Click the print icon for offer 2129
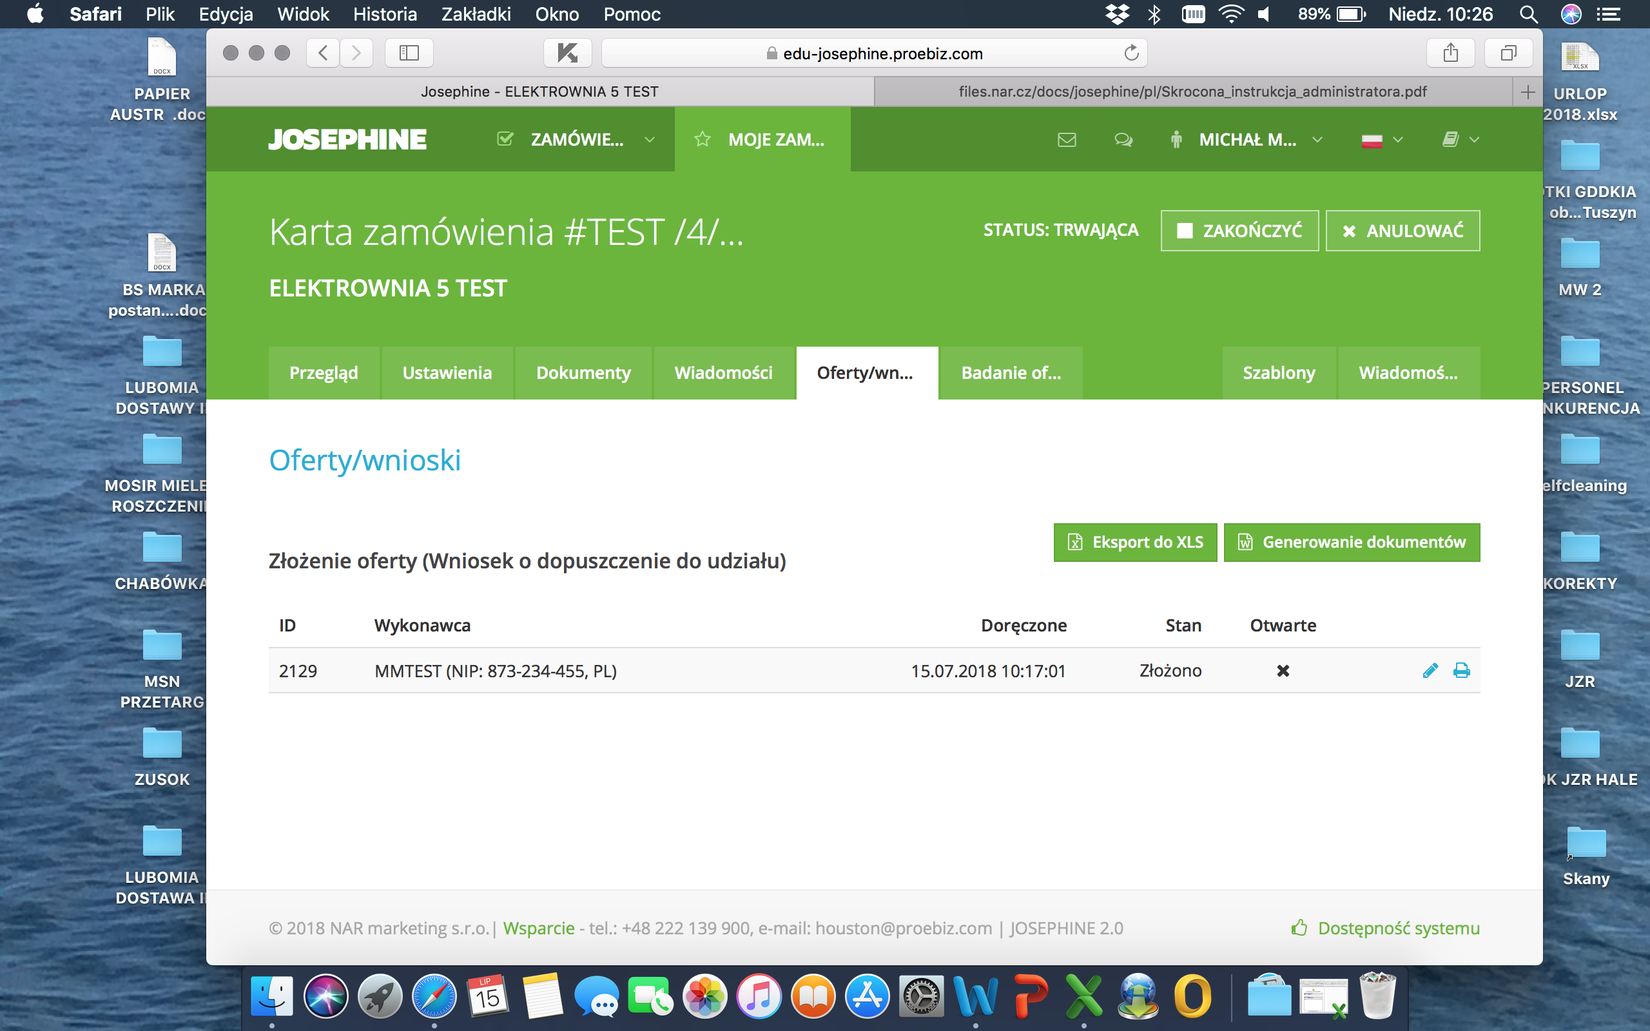 [1461, 671]
